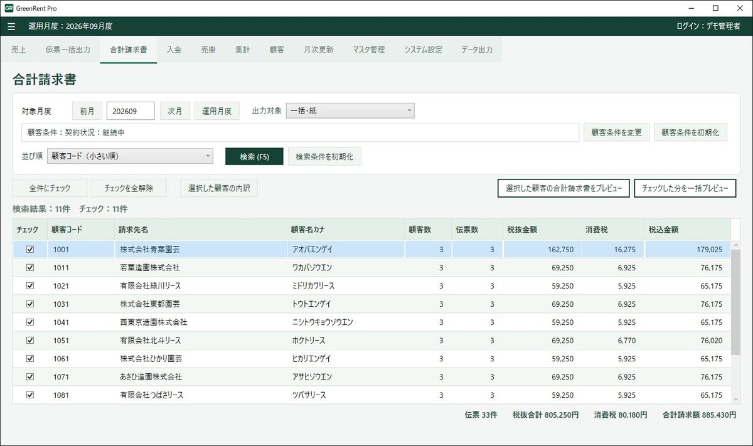Click the 179,025 total cell
The height and width of the screenshot is (446, 753).
pos(688,250)
